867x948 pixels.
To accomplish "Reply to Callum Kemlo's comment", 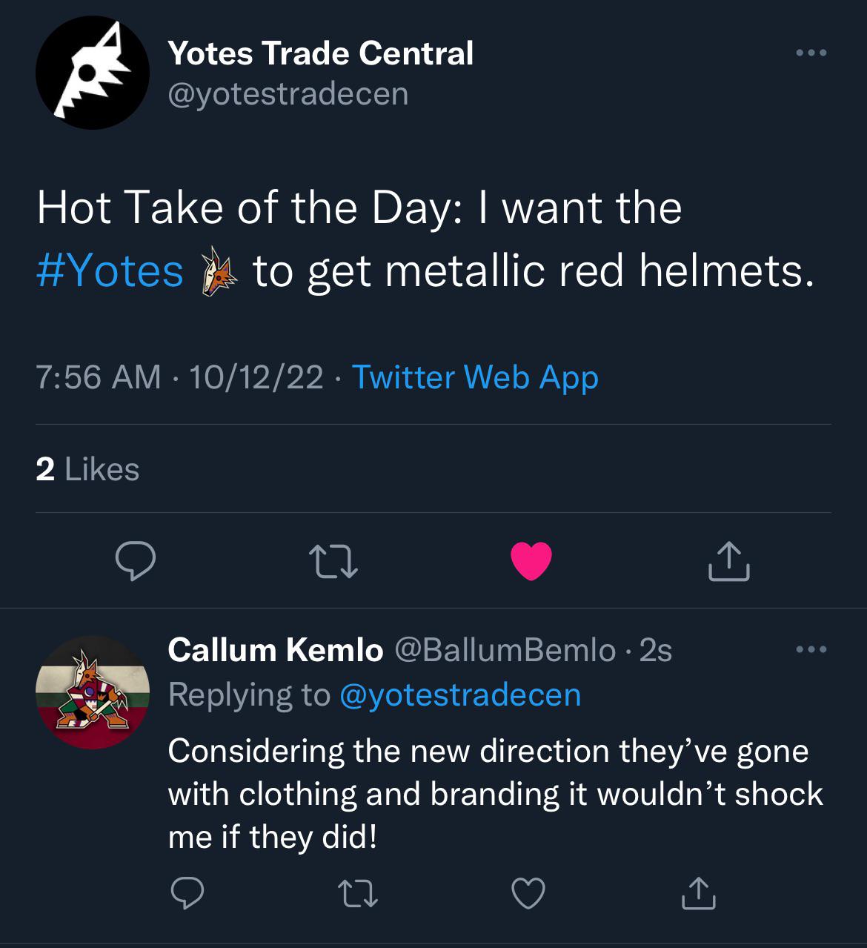I will tap(187, 893).
